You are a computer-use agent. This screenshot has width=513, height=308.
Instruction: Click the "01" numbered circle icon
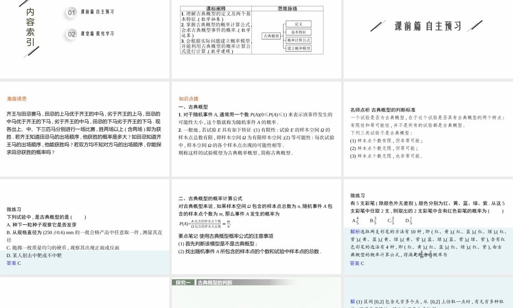[70, 13]
